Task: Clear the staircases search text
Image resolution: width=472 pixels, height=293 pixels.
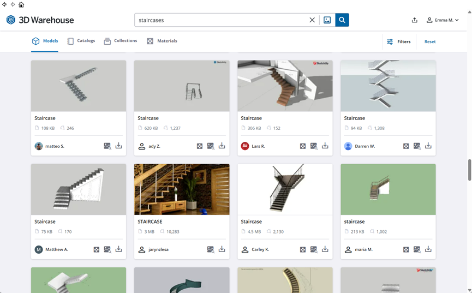Action: tap(312, 20)
